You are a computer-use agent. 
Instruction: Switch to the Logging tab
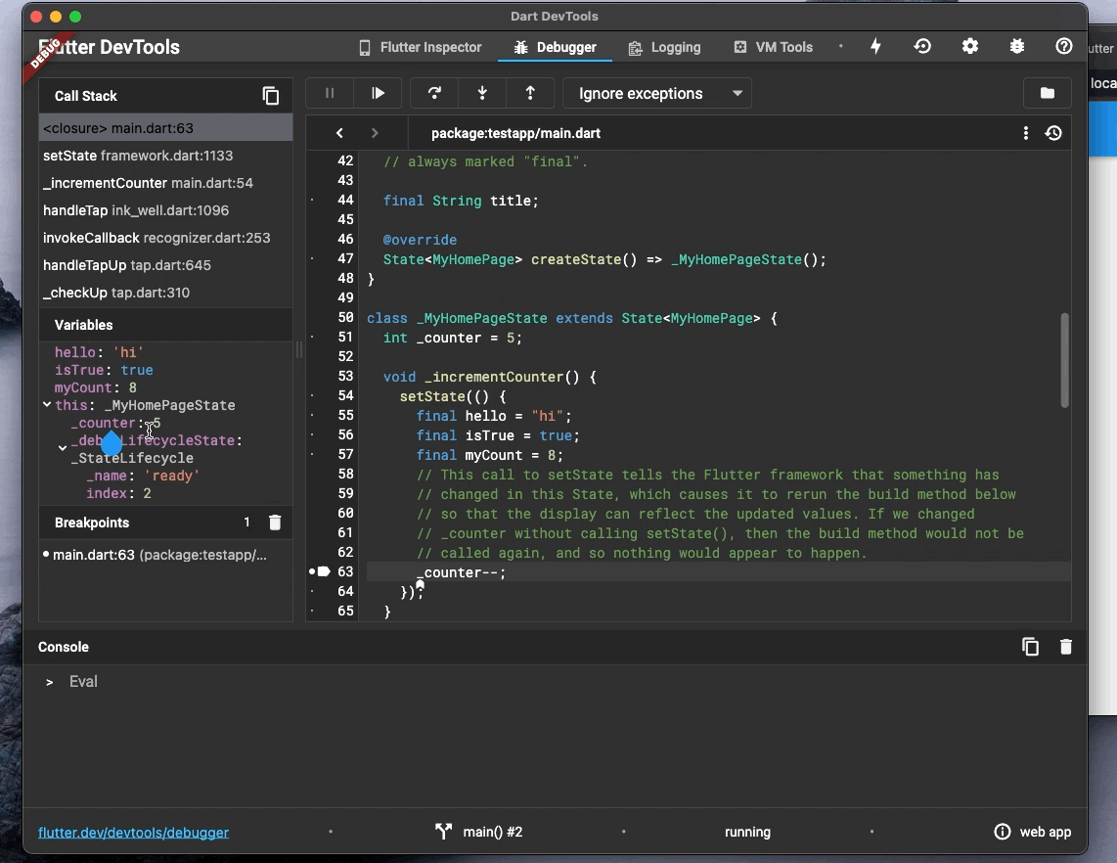665,47
